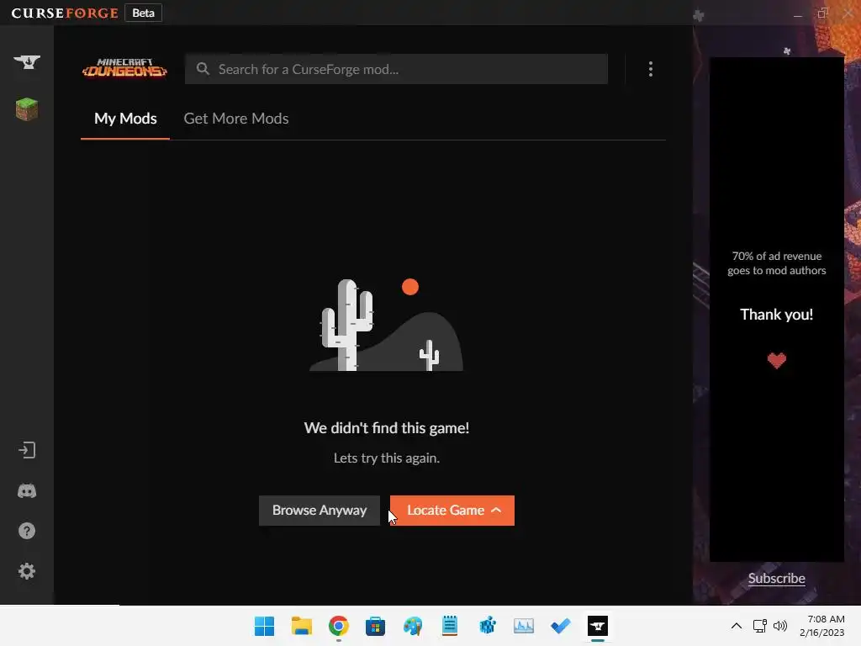
Task: Focus the Search for a CurseForge mod field
Action: tap(397, 69)
